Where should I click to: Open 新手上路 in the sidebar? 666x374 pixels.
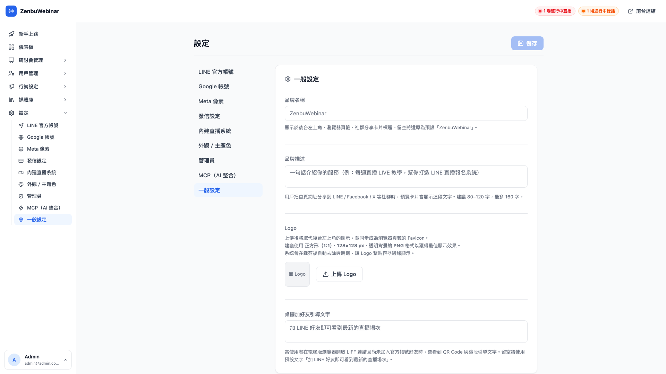pos(38,34)
